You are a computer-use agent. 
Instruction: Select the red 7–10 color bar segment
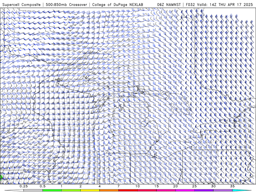coord(128,190)
